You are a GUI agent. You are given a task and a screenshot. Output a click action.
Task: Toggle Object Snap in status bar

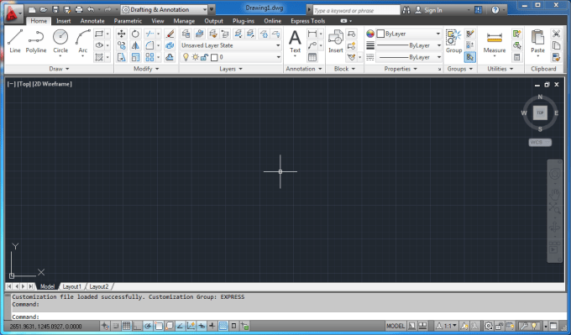(159, 326)
